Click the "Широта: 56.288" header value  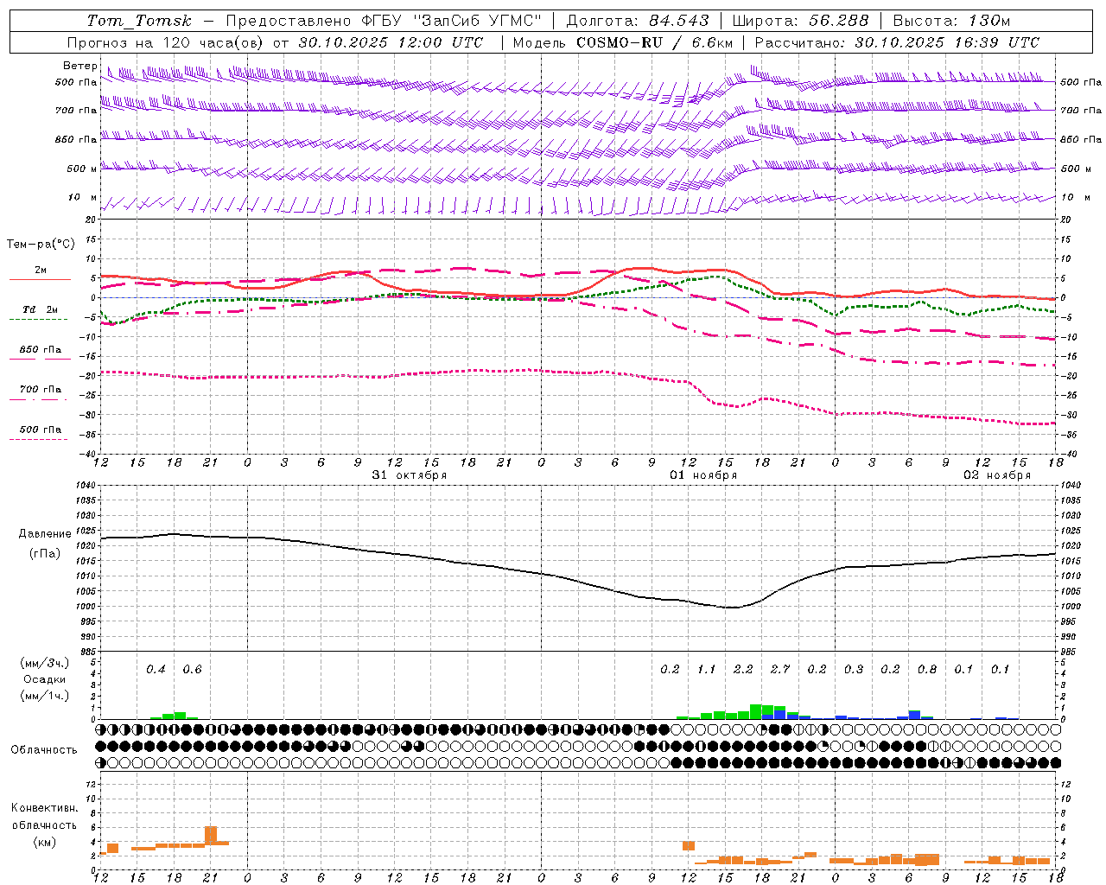(x=800, y=21)
